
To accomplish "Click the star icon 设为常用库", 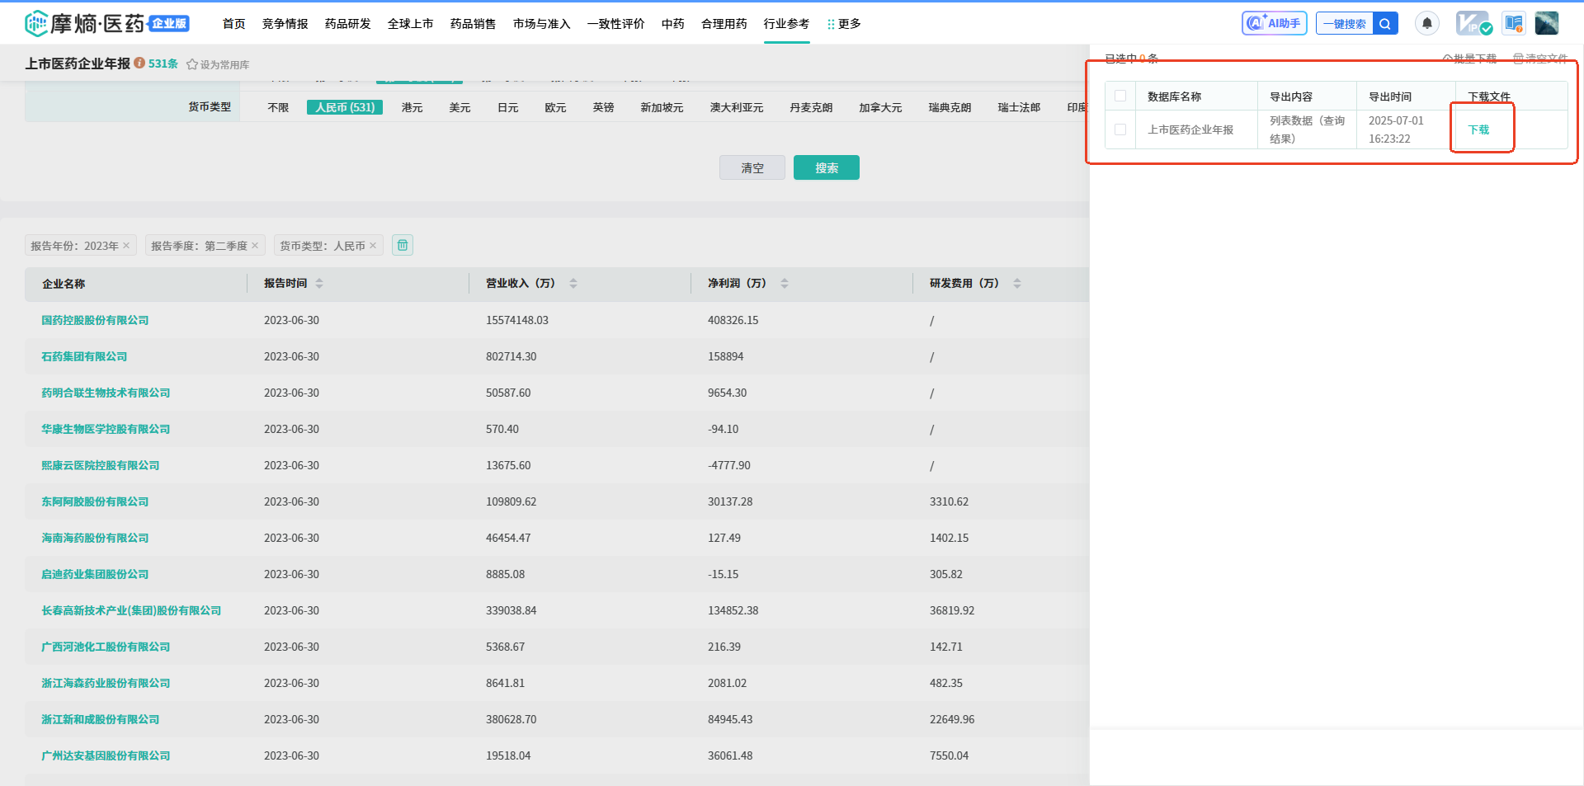I will [192, 64].
